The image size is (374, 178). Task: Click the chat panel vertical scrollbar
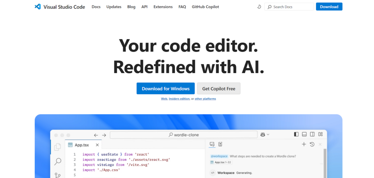coord(325,163)
